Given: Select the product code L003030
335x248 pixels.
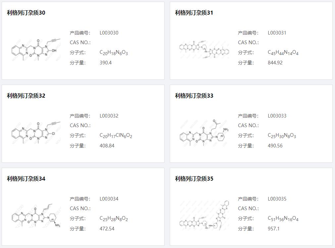Looking at the screenshot, I should tap(109, 33).
